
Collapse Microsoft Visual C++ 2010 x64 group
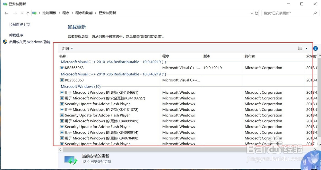tap(113, 62)
